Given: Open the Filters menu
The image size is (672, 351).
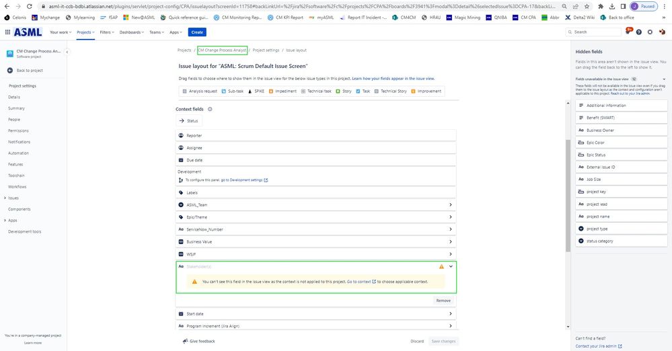Looking at the screenshot, I should click(x=107, y=32).
